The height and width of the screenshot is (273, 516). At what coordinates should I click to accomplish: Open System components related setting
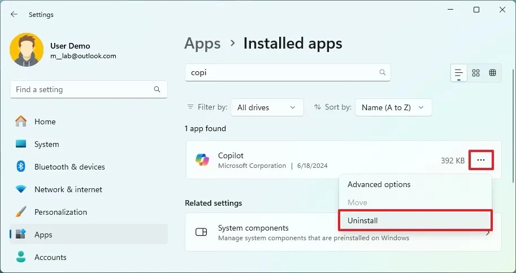(343, 232)
